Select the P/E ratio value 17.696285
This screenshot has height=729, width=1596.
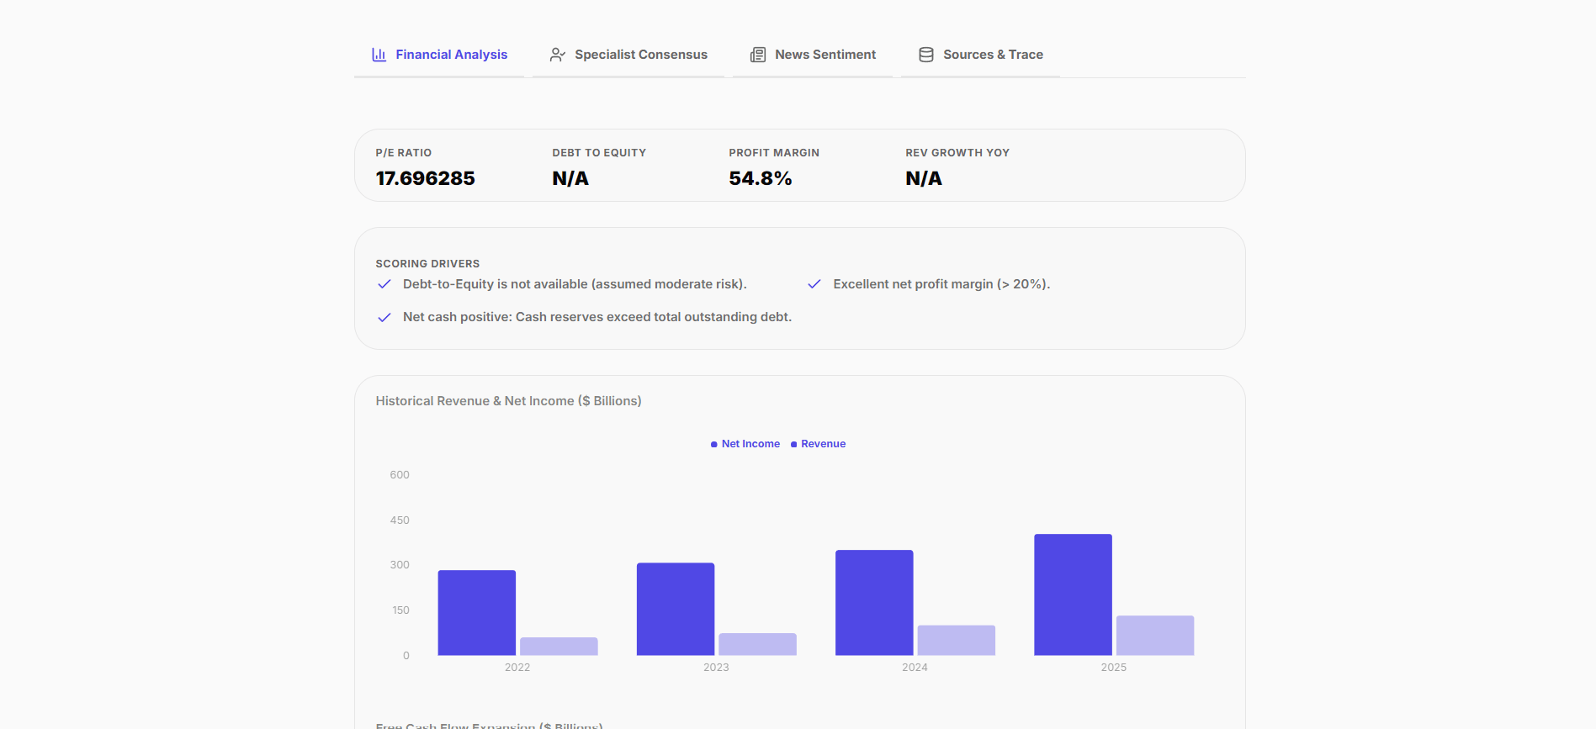(426, 178)
